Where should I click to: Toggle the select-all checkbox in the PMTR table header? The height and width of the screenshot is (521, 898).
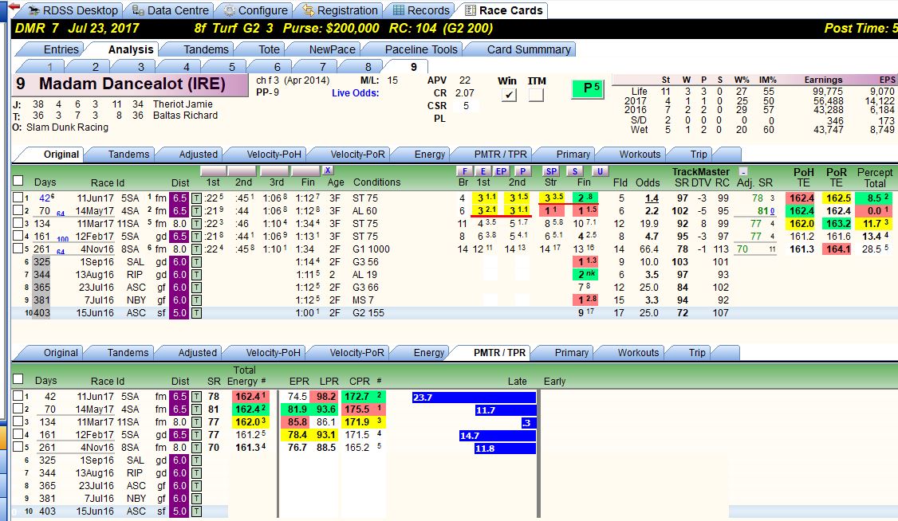coord(18,379)
